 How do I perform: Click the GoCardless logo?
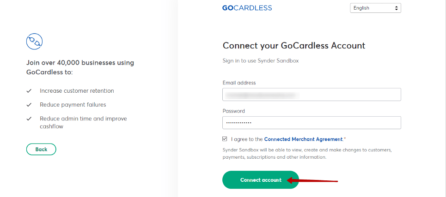247,8
